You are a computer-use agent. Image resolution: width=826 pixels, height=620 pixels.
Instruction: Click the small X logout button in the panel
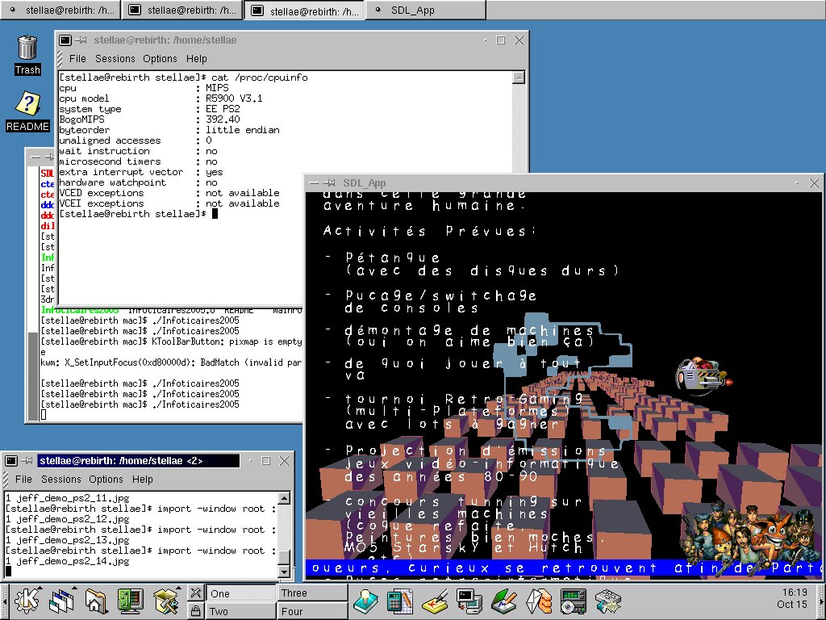coord(195,593)
